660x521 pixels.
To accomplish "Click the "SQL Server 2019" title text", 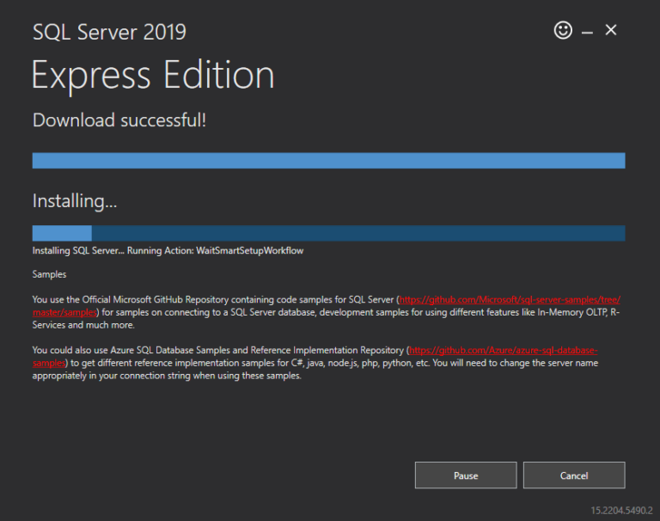I will click(109, 33).
